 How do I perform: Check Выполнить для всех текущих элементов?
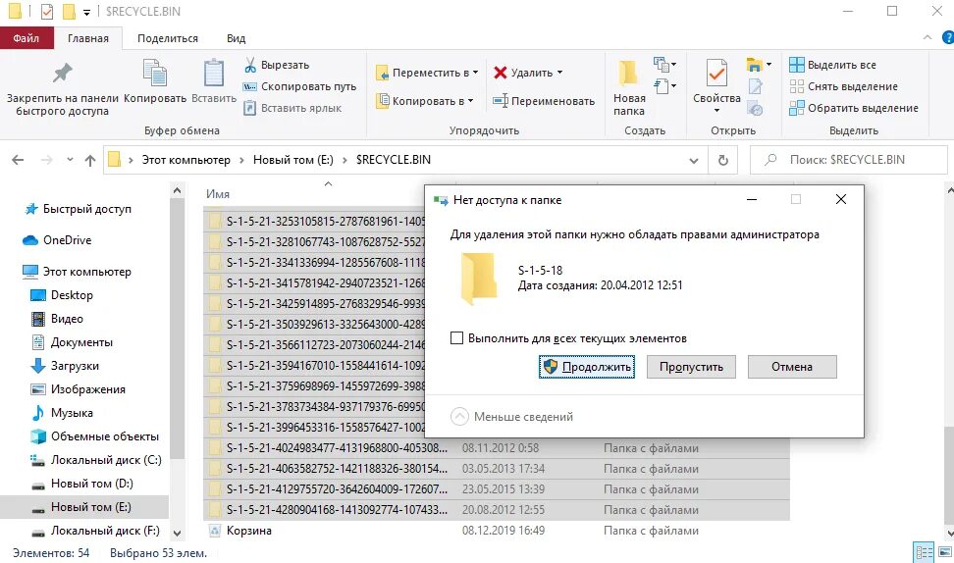pos(457,338)
